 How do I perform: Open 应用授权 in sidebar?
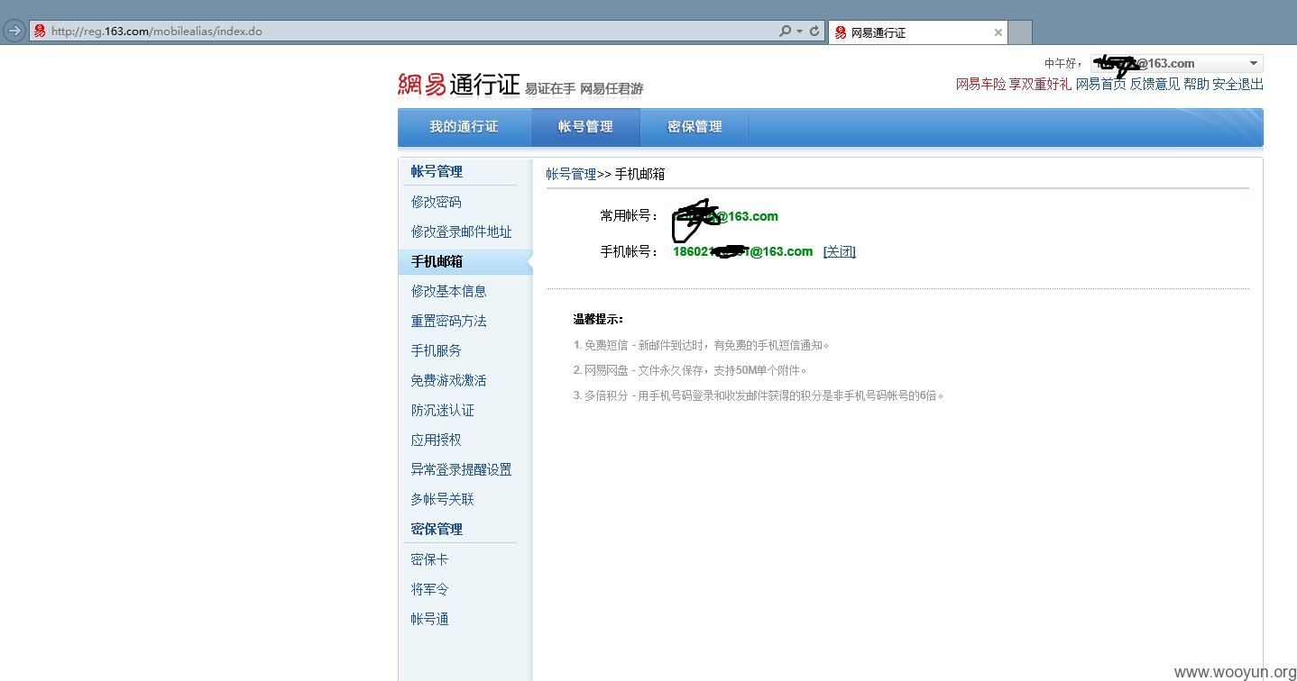437,440
